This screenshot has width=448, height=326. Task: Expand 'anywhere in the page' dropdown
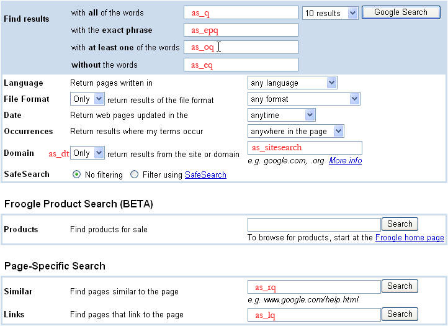pyautogui.click(x=296, y=131)
